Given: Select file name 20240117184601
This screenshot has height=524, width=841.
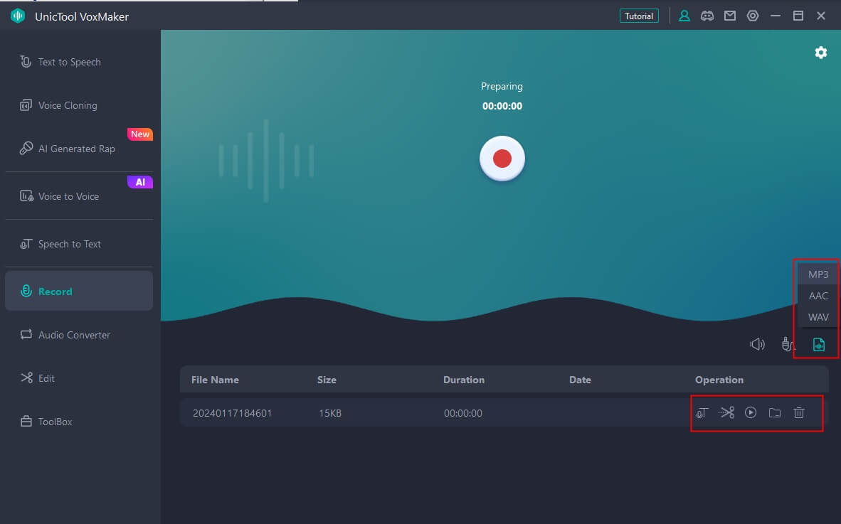Looking at the screenshot, I should point(232,413).
